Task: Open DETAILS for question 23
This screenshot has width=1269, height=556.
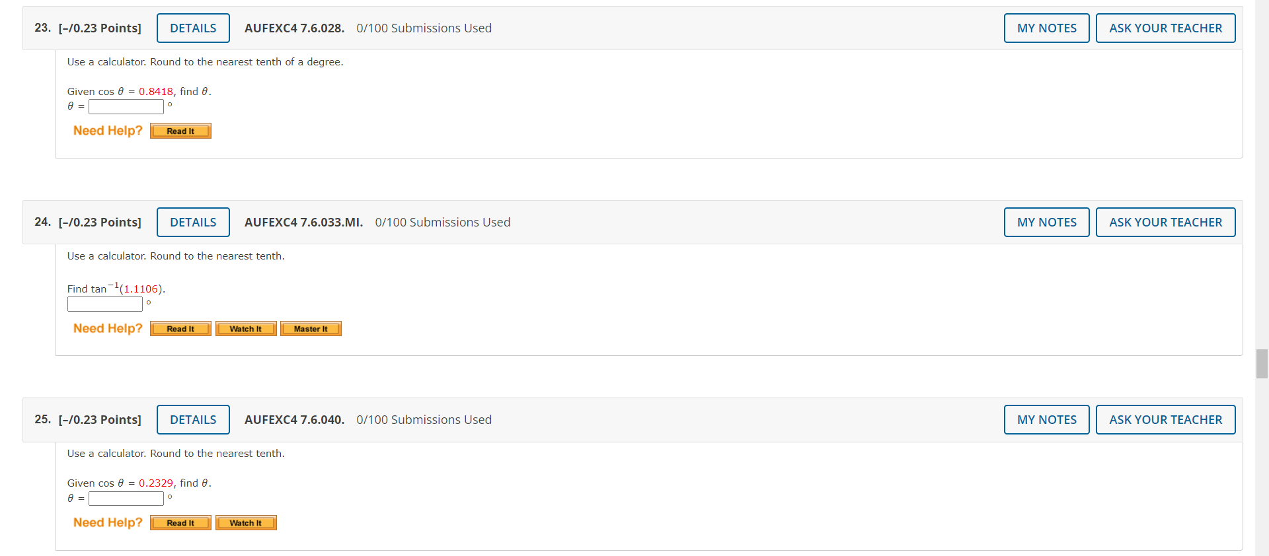Action: (x=192, y=28)
